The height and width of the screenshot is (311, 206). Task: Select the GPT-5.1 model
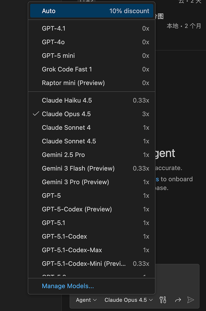91,223
